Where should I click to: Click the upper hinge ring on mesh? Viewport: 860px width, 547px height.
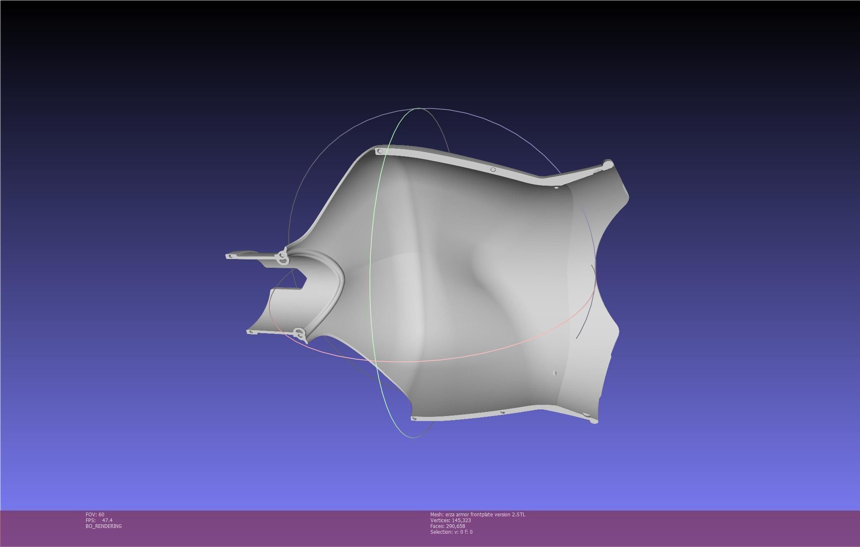pos(283,257)
